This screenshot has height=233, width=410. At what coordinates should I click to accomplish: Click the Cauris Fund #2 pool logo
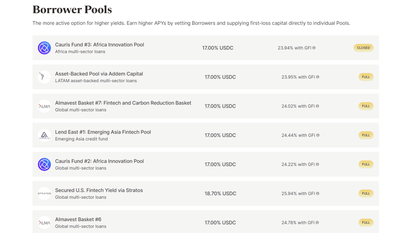(x=44, y=164)
